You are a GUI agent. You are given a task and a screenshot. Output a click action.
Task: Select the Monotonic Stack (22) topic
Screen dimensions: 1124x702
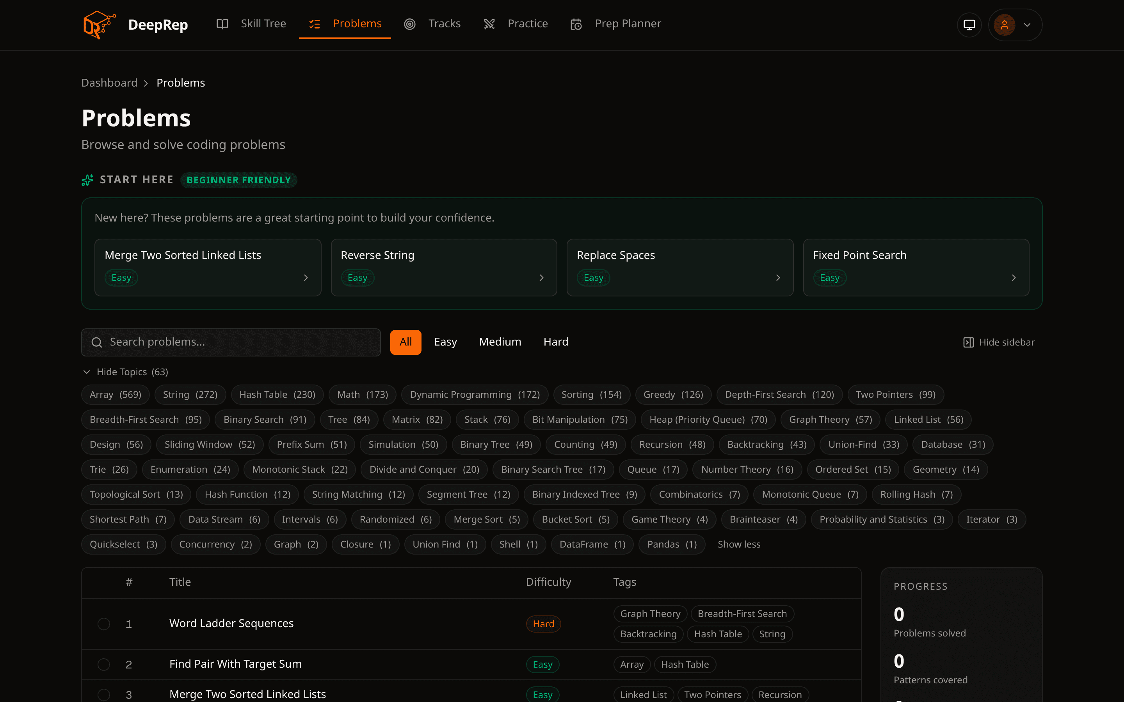click(300, 470)
